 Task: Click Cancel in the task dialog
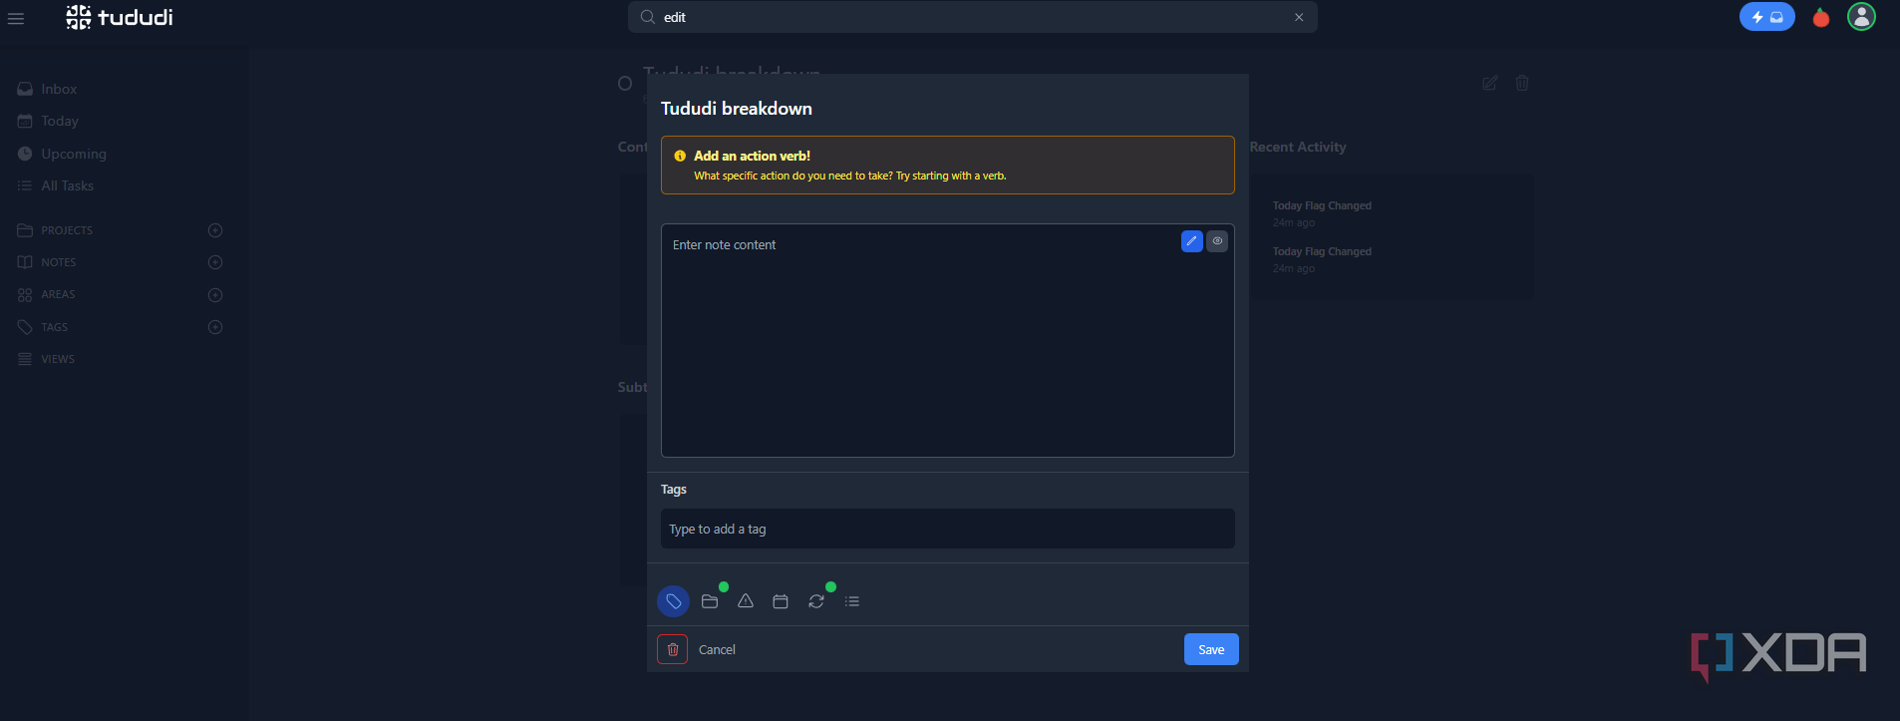717,649
